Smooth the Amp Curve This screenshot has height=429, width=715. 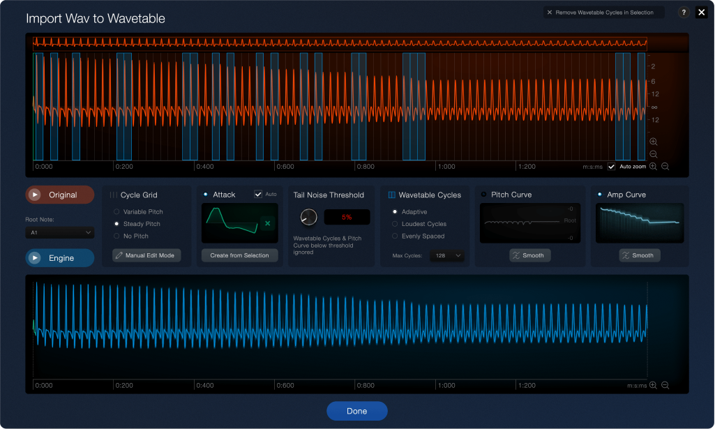pyautogui.click(x=639, y=255)
